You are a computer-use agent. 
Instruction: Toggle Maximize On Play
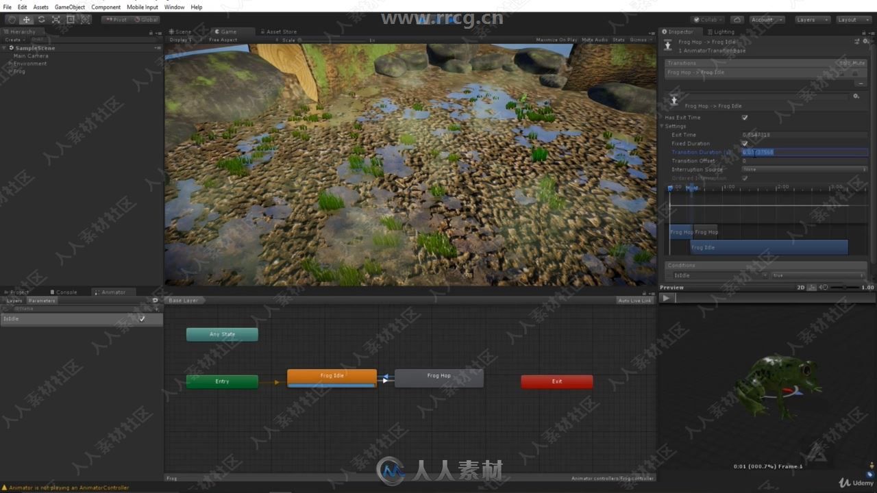coord(556,40)
